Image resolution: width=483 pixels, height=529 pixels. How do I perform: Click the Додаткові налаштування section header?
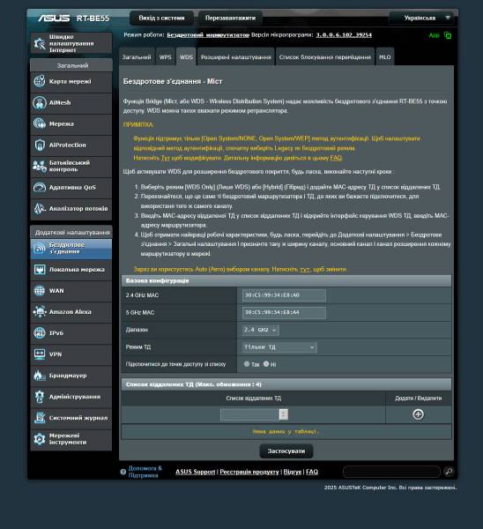71,233
